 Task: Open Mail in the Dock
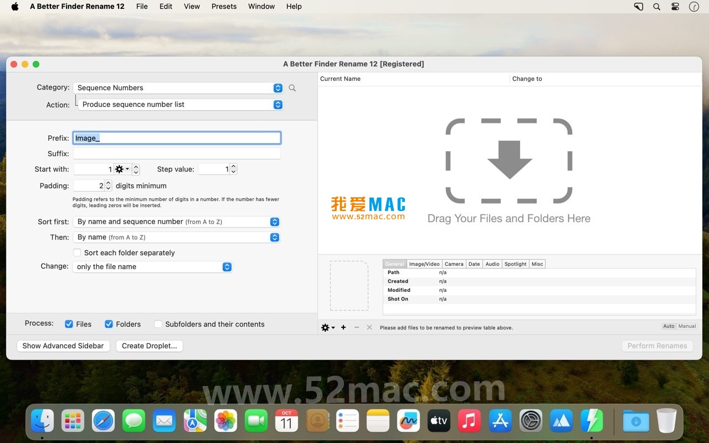164,421
